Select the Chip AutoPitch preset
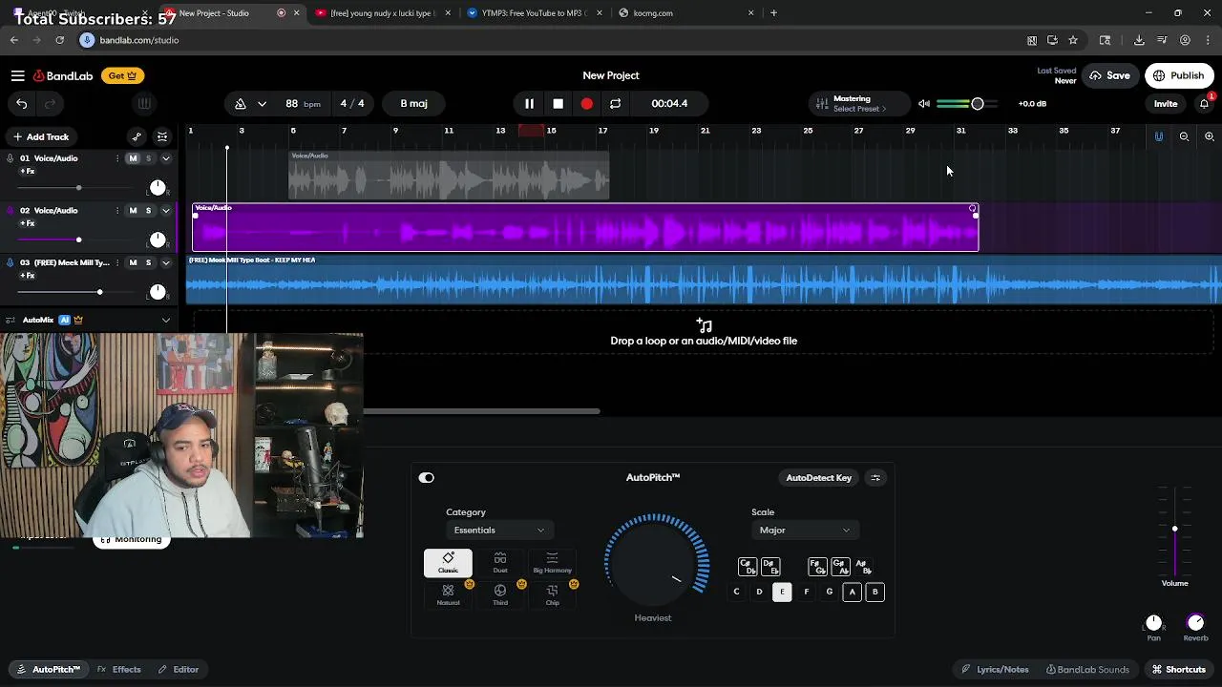This screenshot has height=687, width=1222. 552,595
